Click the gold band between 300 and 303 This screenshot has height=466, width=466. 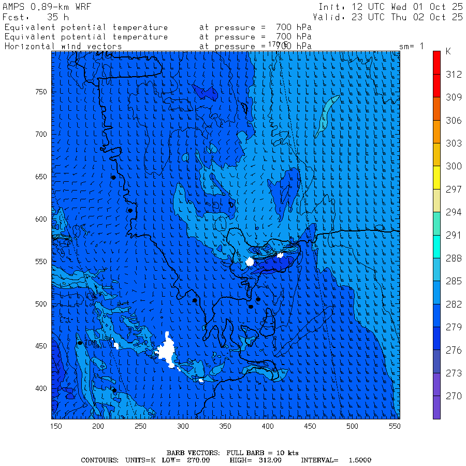[436, 154]
